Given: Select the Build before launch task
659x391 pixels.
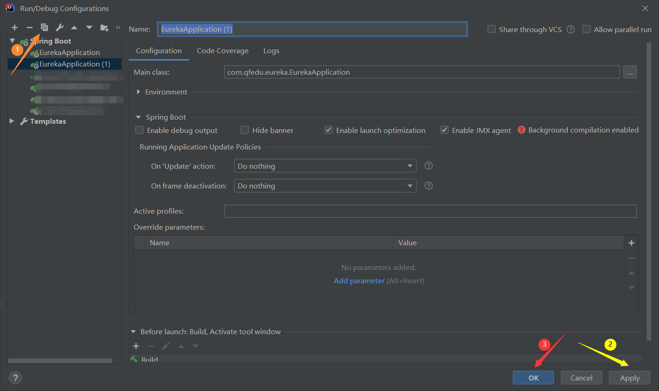Looking at the screenshot, I should [386, 359].
